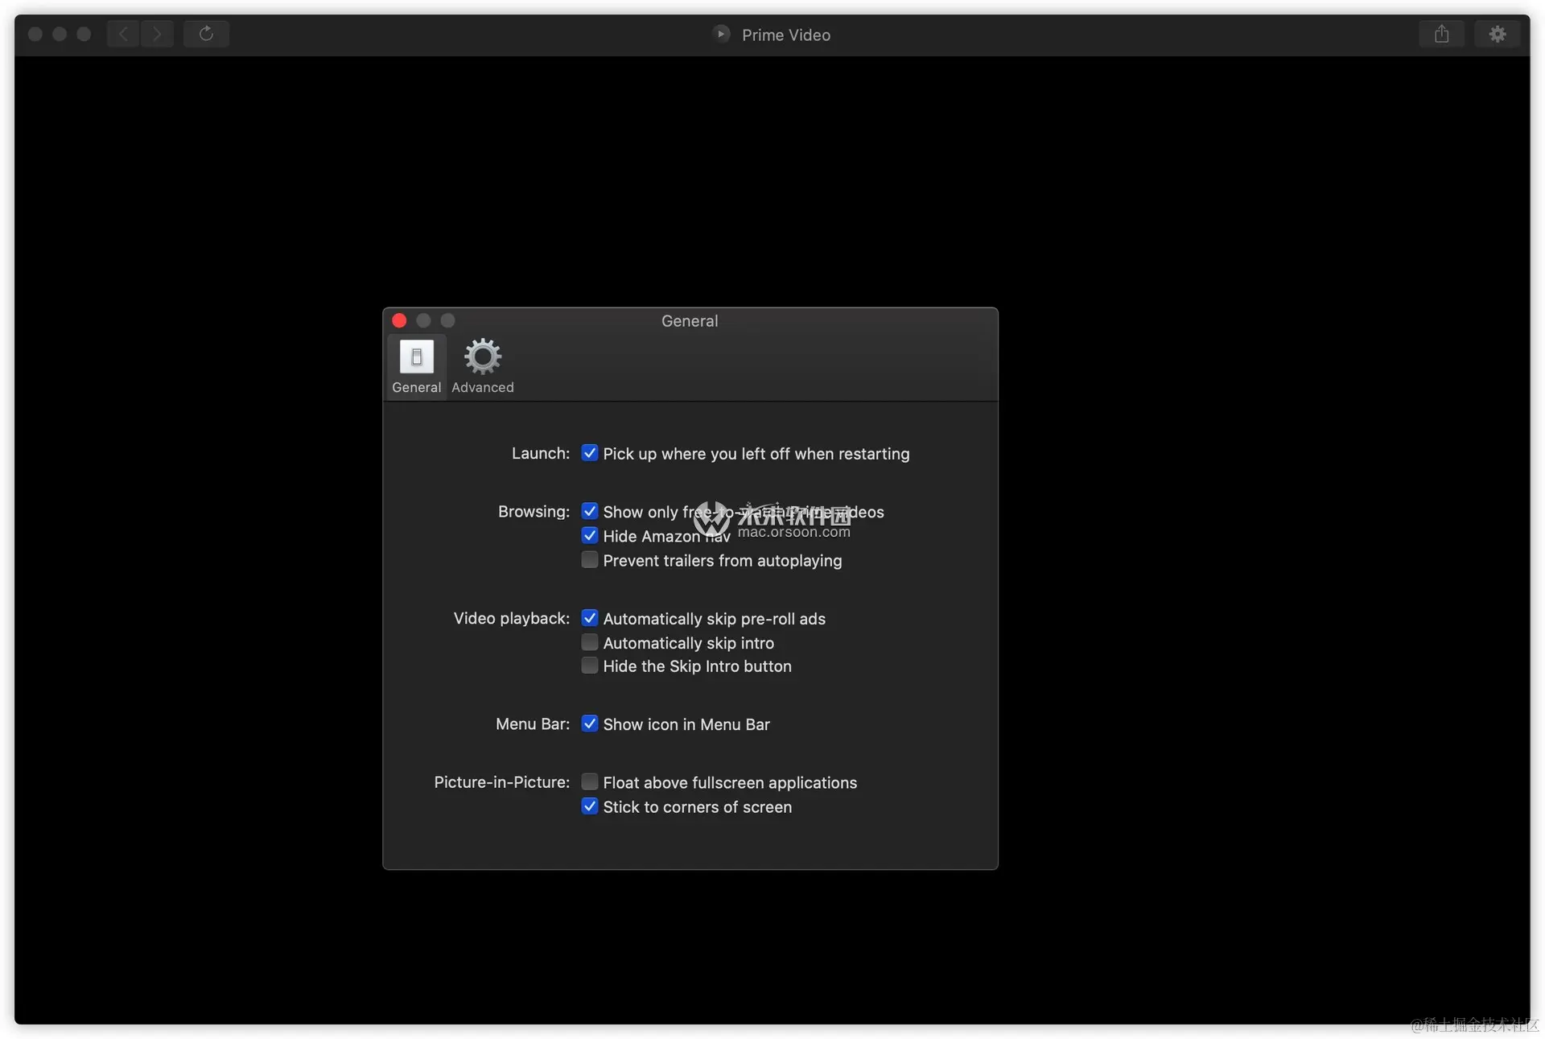Screen dimensions: 1545x1039
Task: Uncheck stick to corners of screen
Action: pyautogui.click(x=590, y=806)
